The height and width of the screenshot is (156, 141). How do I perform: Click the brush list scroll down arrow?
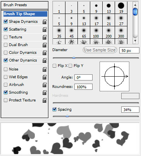pos(135,41)
